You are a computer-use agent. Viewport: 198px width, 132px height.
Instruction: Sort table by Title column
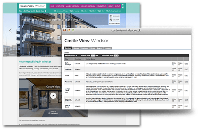coord(66,59)
